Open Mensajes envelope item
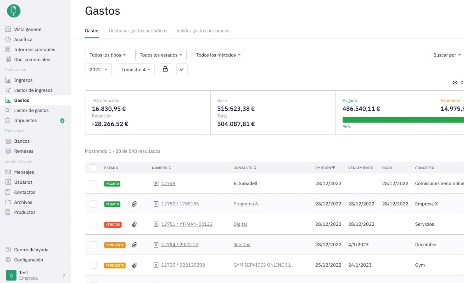 point(24,172)
